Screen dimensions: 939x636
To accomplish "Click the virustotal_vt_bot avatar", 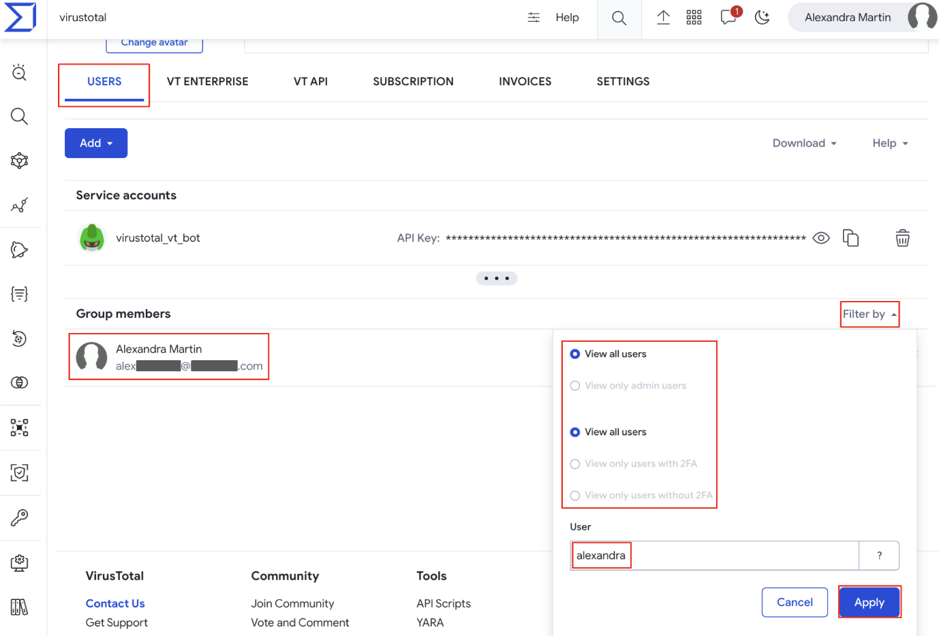I will [92, 238].
